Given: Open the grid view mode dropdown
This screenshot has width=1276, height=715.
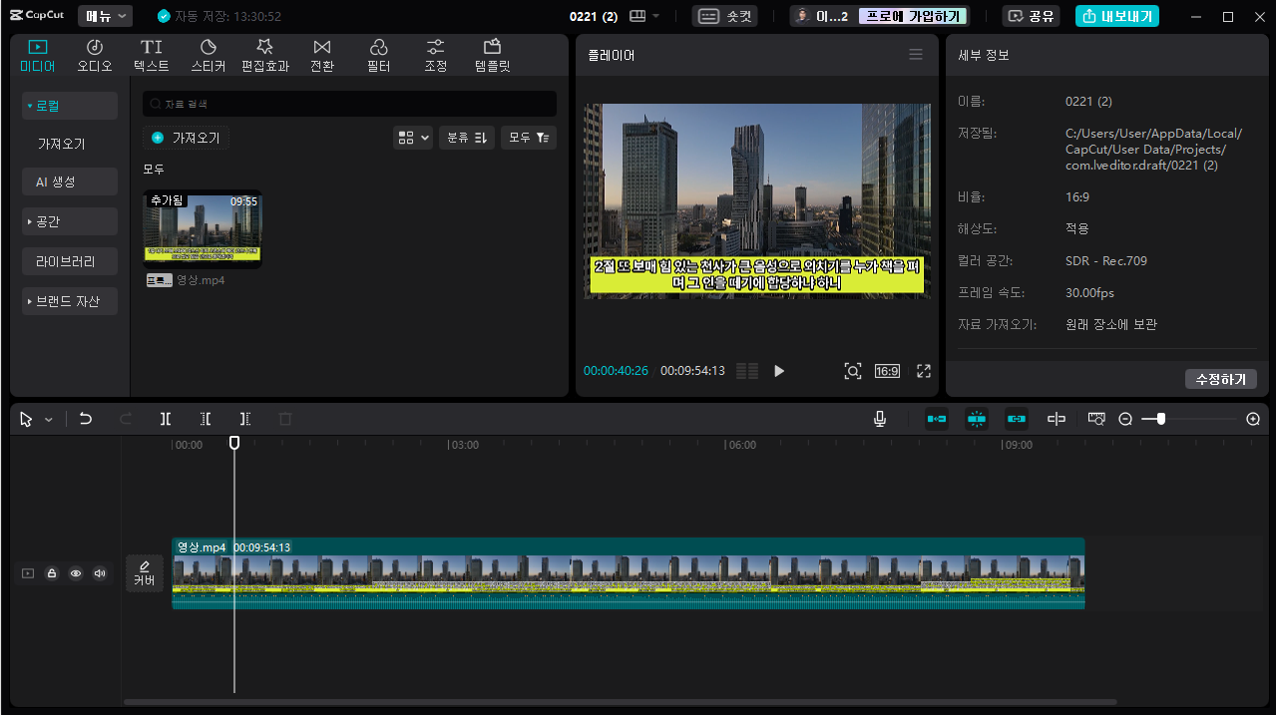Looking at the screenshot, I should (413, 138).
